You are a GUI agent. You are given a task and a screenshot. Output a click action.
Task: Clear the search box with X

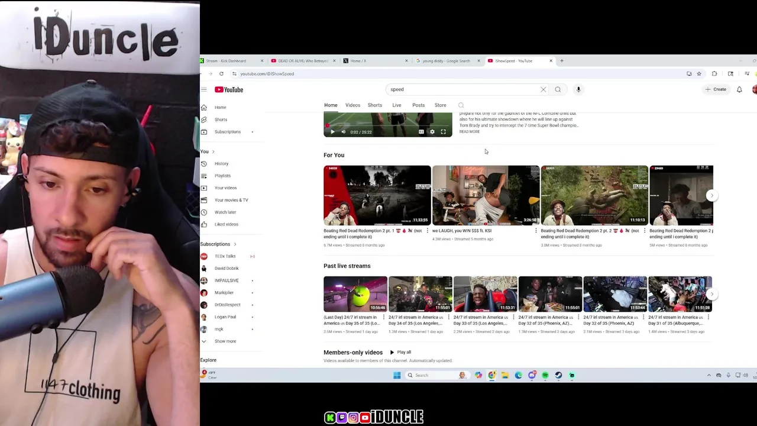543,90
